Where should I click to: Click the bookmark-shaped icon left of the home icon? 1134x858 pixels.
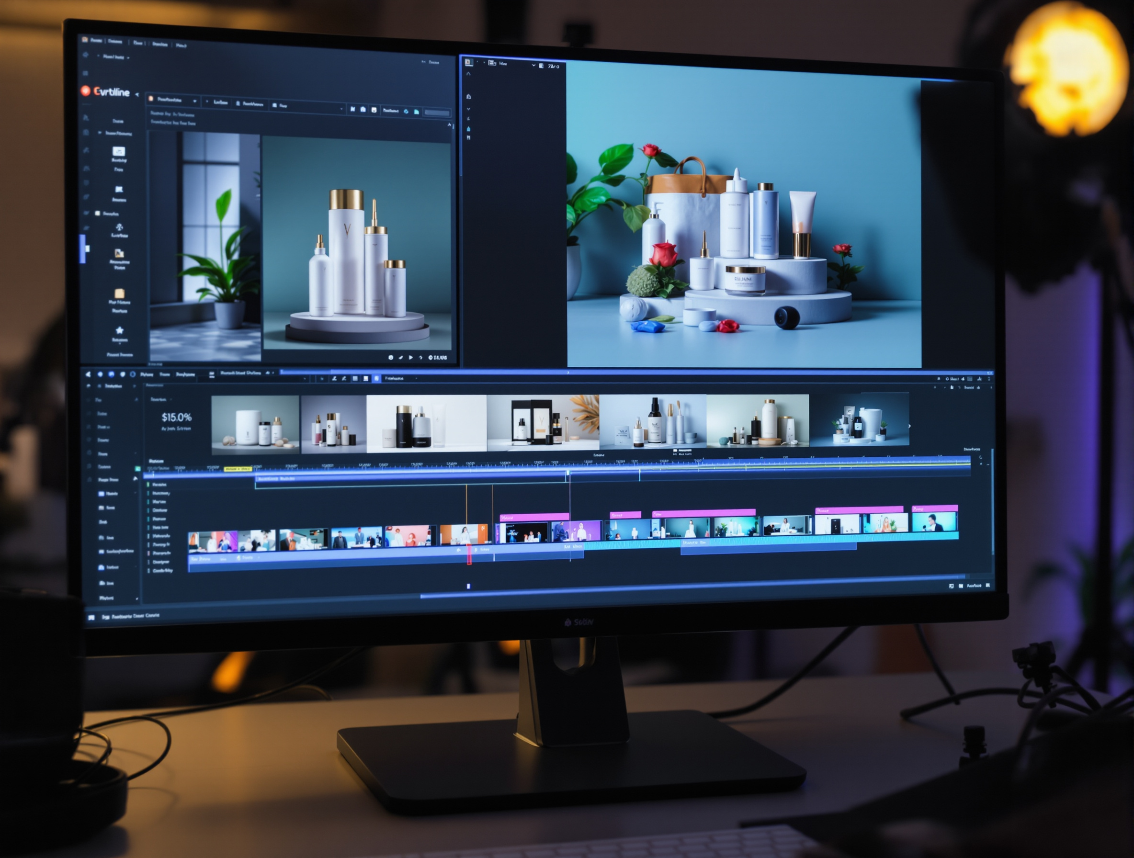point(353,109)
